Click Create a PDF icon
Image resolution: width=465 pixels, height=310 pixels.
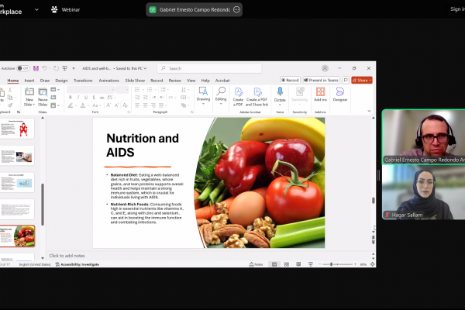[239, 94]
